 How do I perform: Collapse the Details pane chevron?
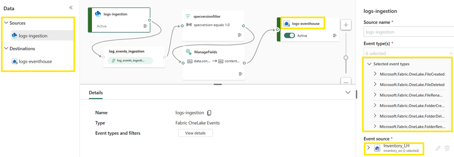[348, 92]
